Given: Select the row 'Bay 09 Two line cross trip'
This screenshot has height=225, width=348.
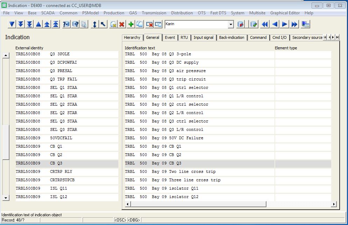Looking at the screenshot, I should (199, 172).
